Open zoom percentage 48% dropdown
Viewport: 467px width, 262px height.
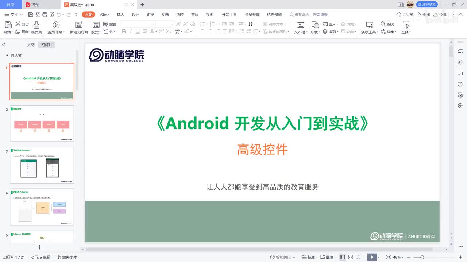coord(403,257)
